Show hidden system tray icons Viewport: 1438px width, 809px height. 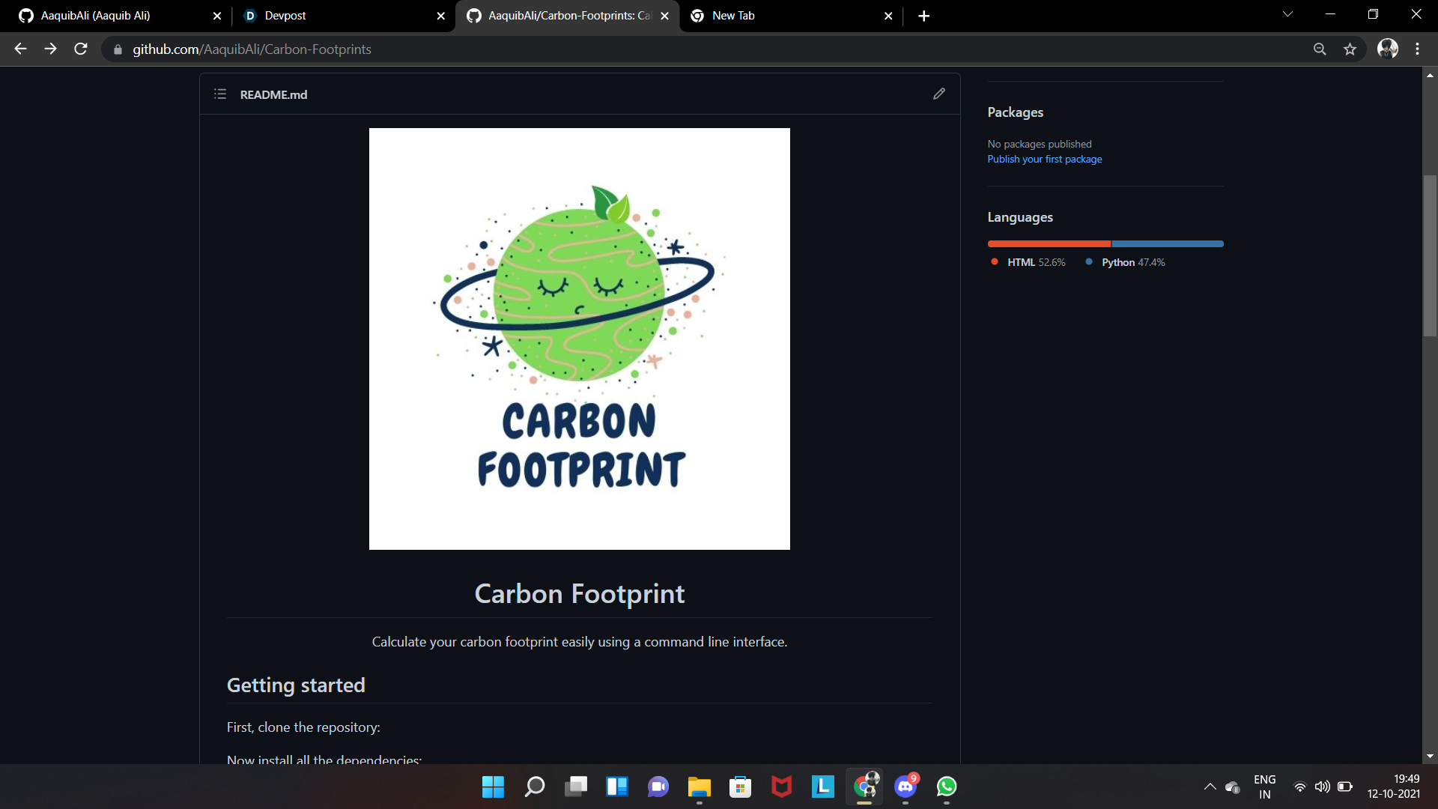1210,787
